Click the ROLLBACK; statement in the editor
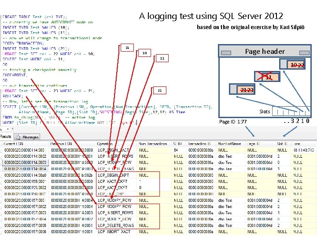Image resolution: width=317 pixels, height=238 pixels. click(13, 96)
